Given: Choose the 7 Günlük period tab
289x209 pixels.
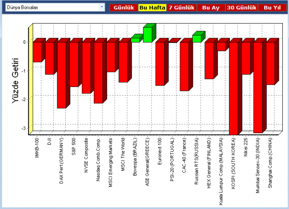Looking at the screenshot, I should (x=181, y=8).
